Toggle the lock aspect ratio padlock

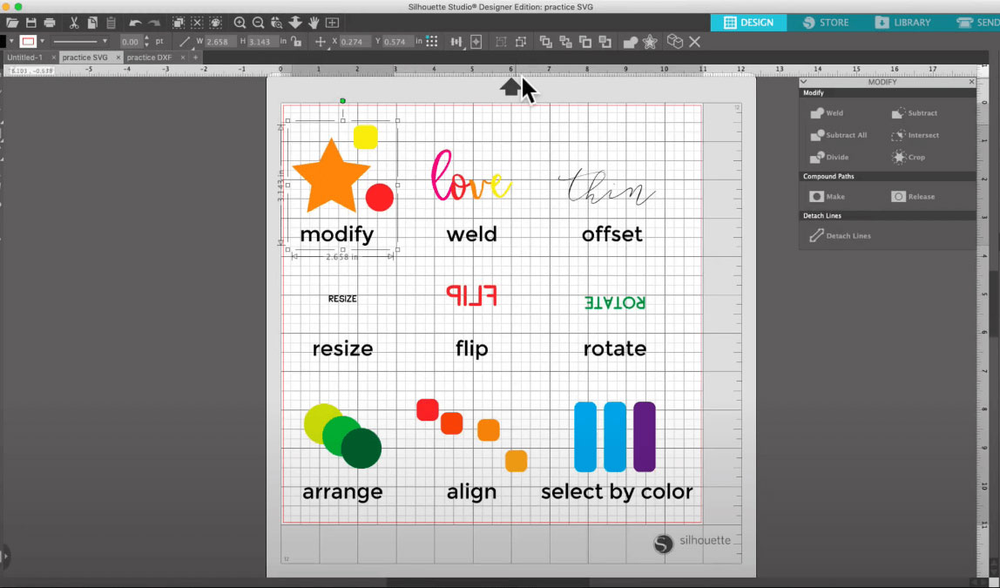297,41
